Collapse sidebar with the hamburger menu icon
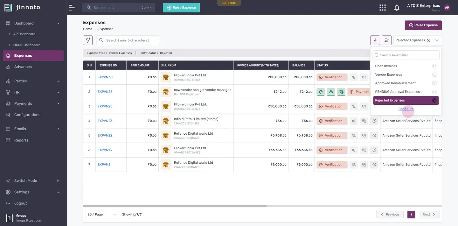Screen dimensions: 458x226 (72, 8)
